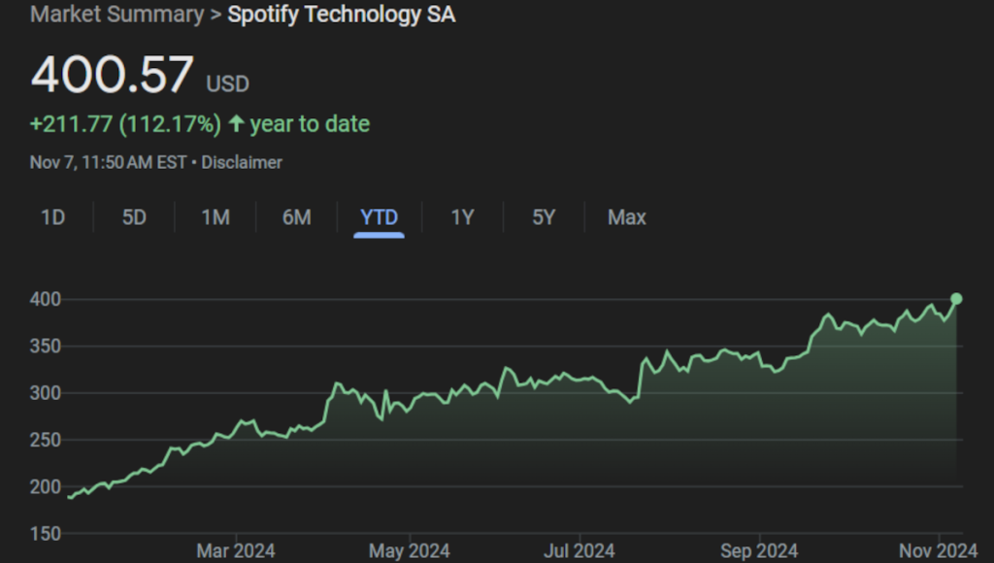Switch chart to the 6M tab
The height and width of the screenshot is (563, 994).
296,217
